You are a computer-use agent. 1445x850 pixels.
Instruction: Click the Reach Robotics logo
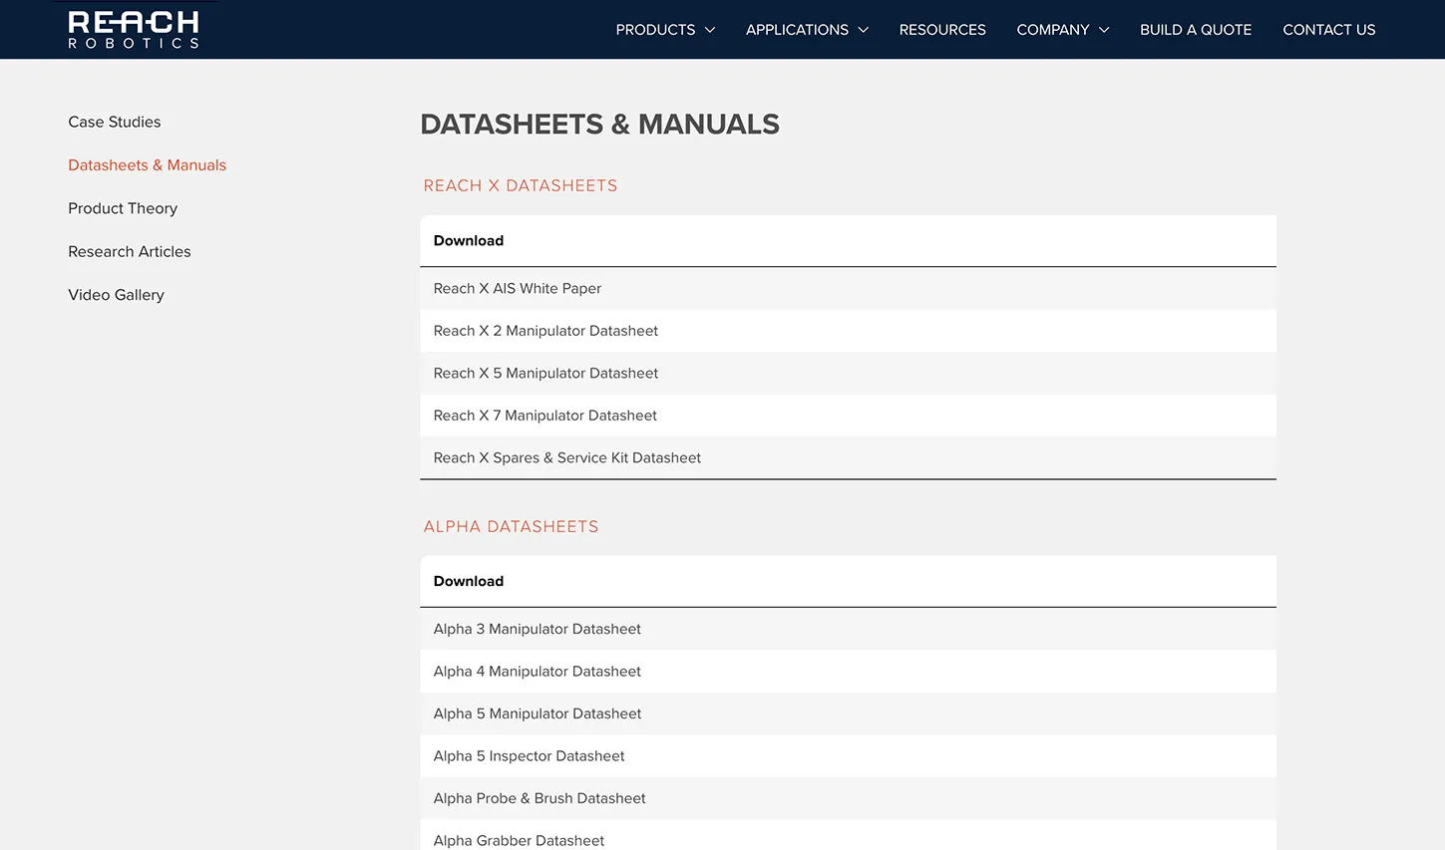click(x=134, y=30)
